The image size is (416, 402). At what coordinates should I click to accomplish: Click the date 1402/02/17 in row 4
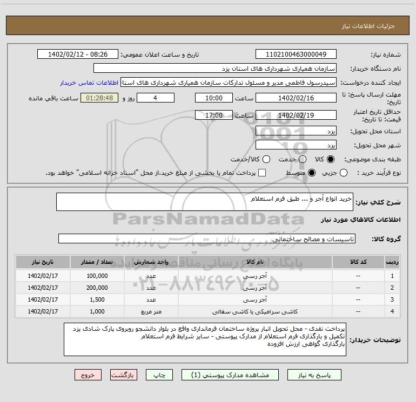coord(43,312)
